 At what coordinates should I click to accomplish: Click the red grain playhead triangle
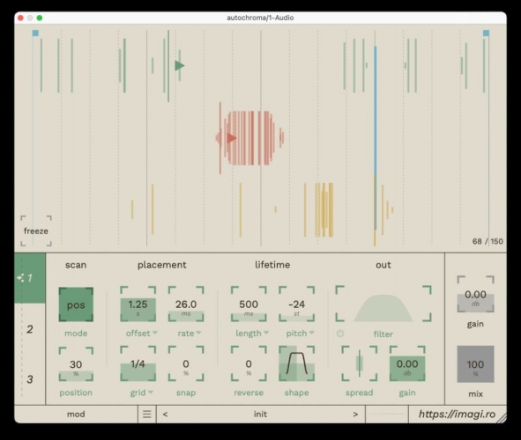tap(232, 137)
